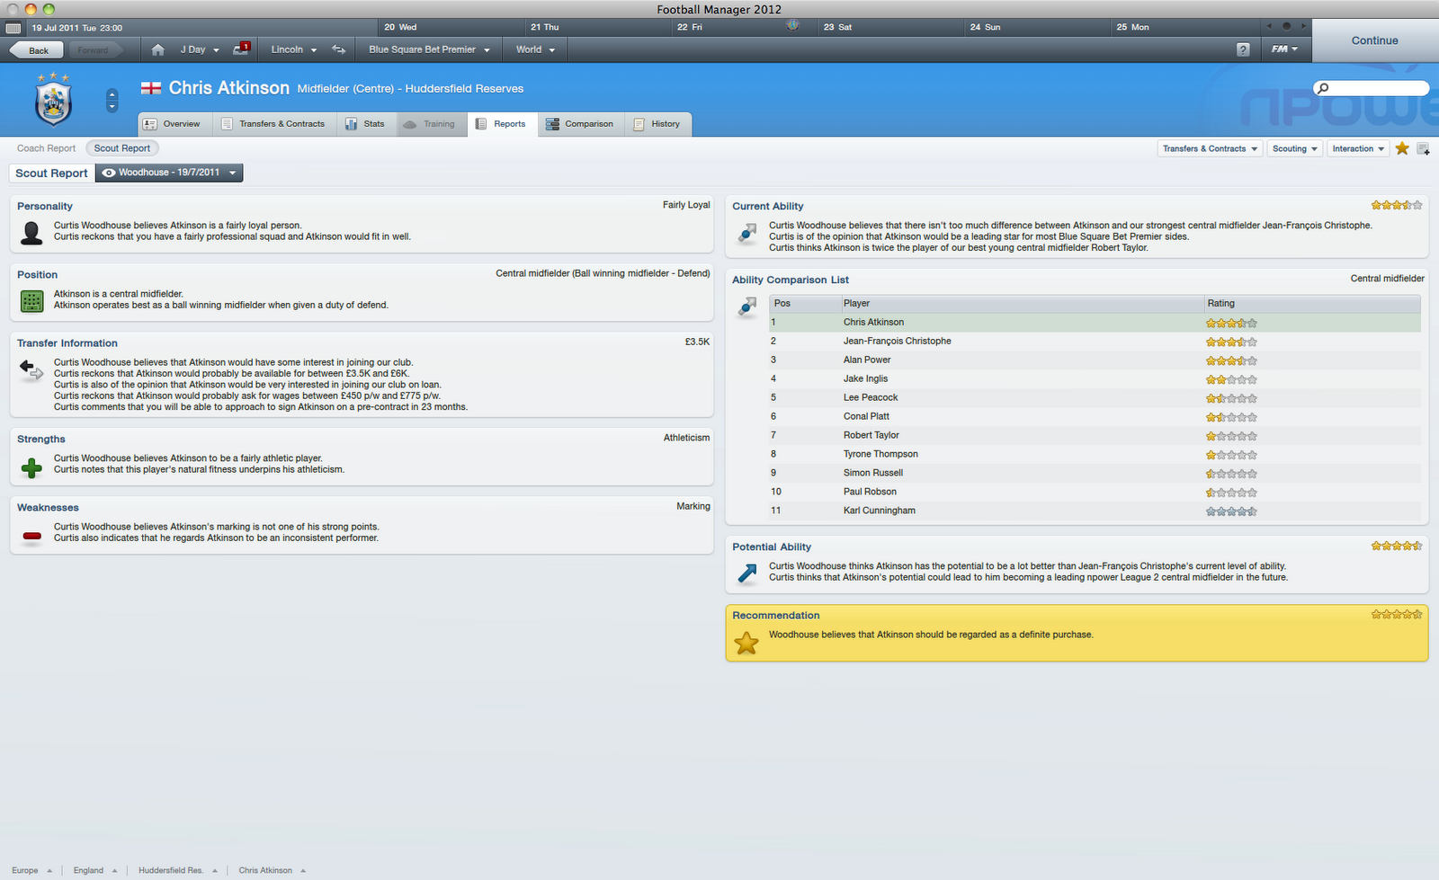Select the Reports tab
The height and width of the screenshot is (880, 1439).
tap(502, 124)
